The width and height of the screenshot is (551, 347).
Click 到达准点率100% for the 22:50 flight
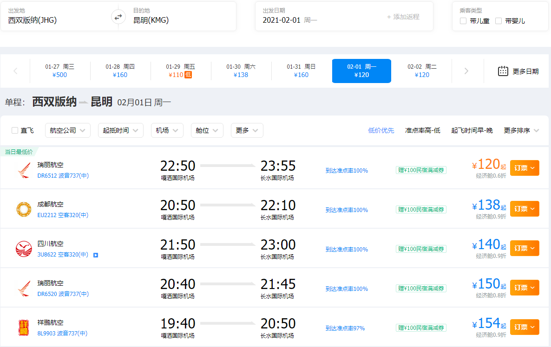coord(347,171)
